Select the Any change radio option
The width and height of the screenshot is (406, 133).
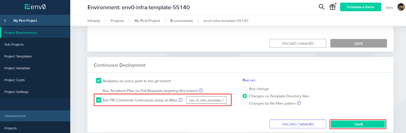245,89
